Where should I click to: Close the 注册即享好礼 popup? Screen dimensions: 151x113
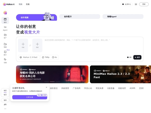point(46,87)
